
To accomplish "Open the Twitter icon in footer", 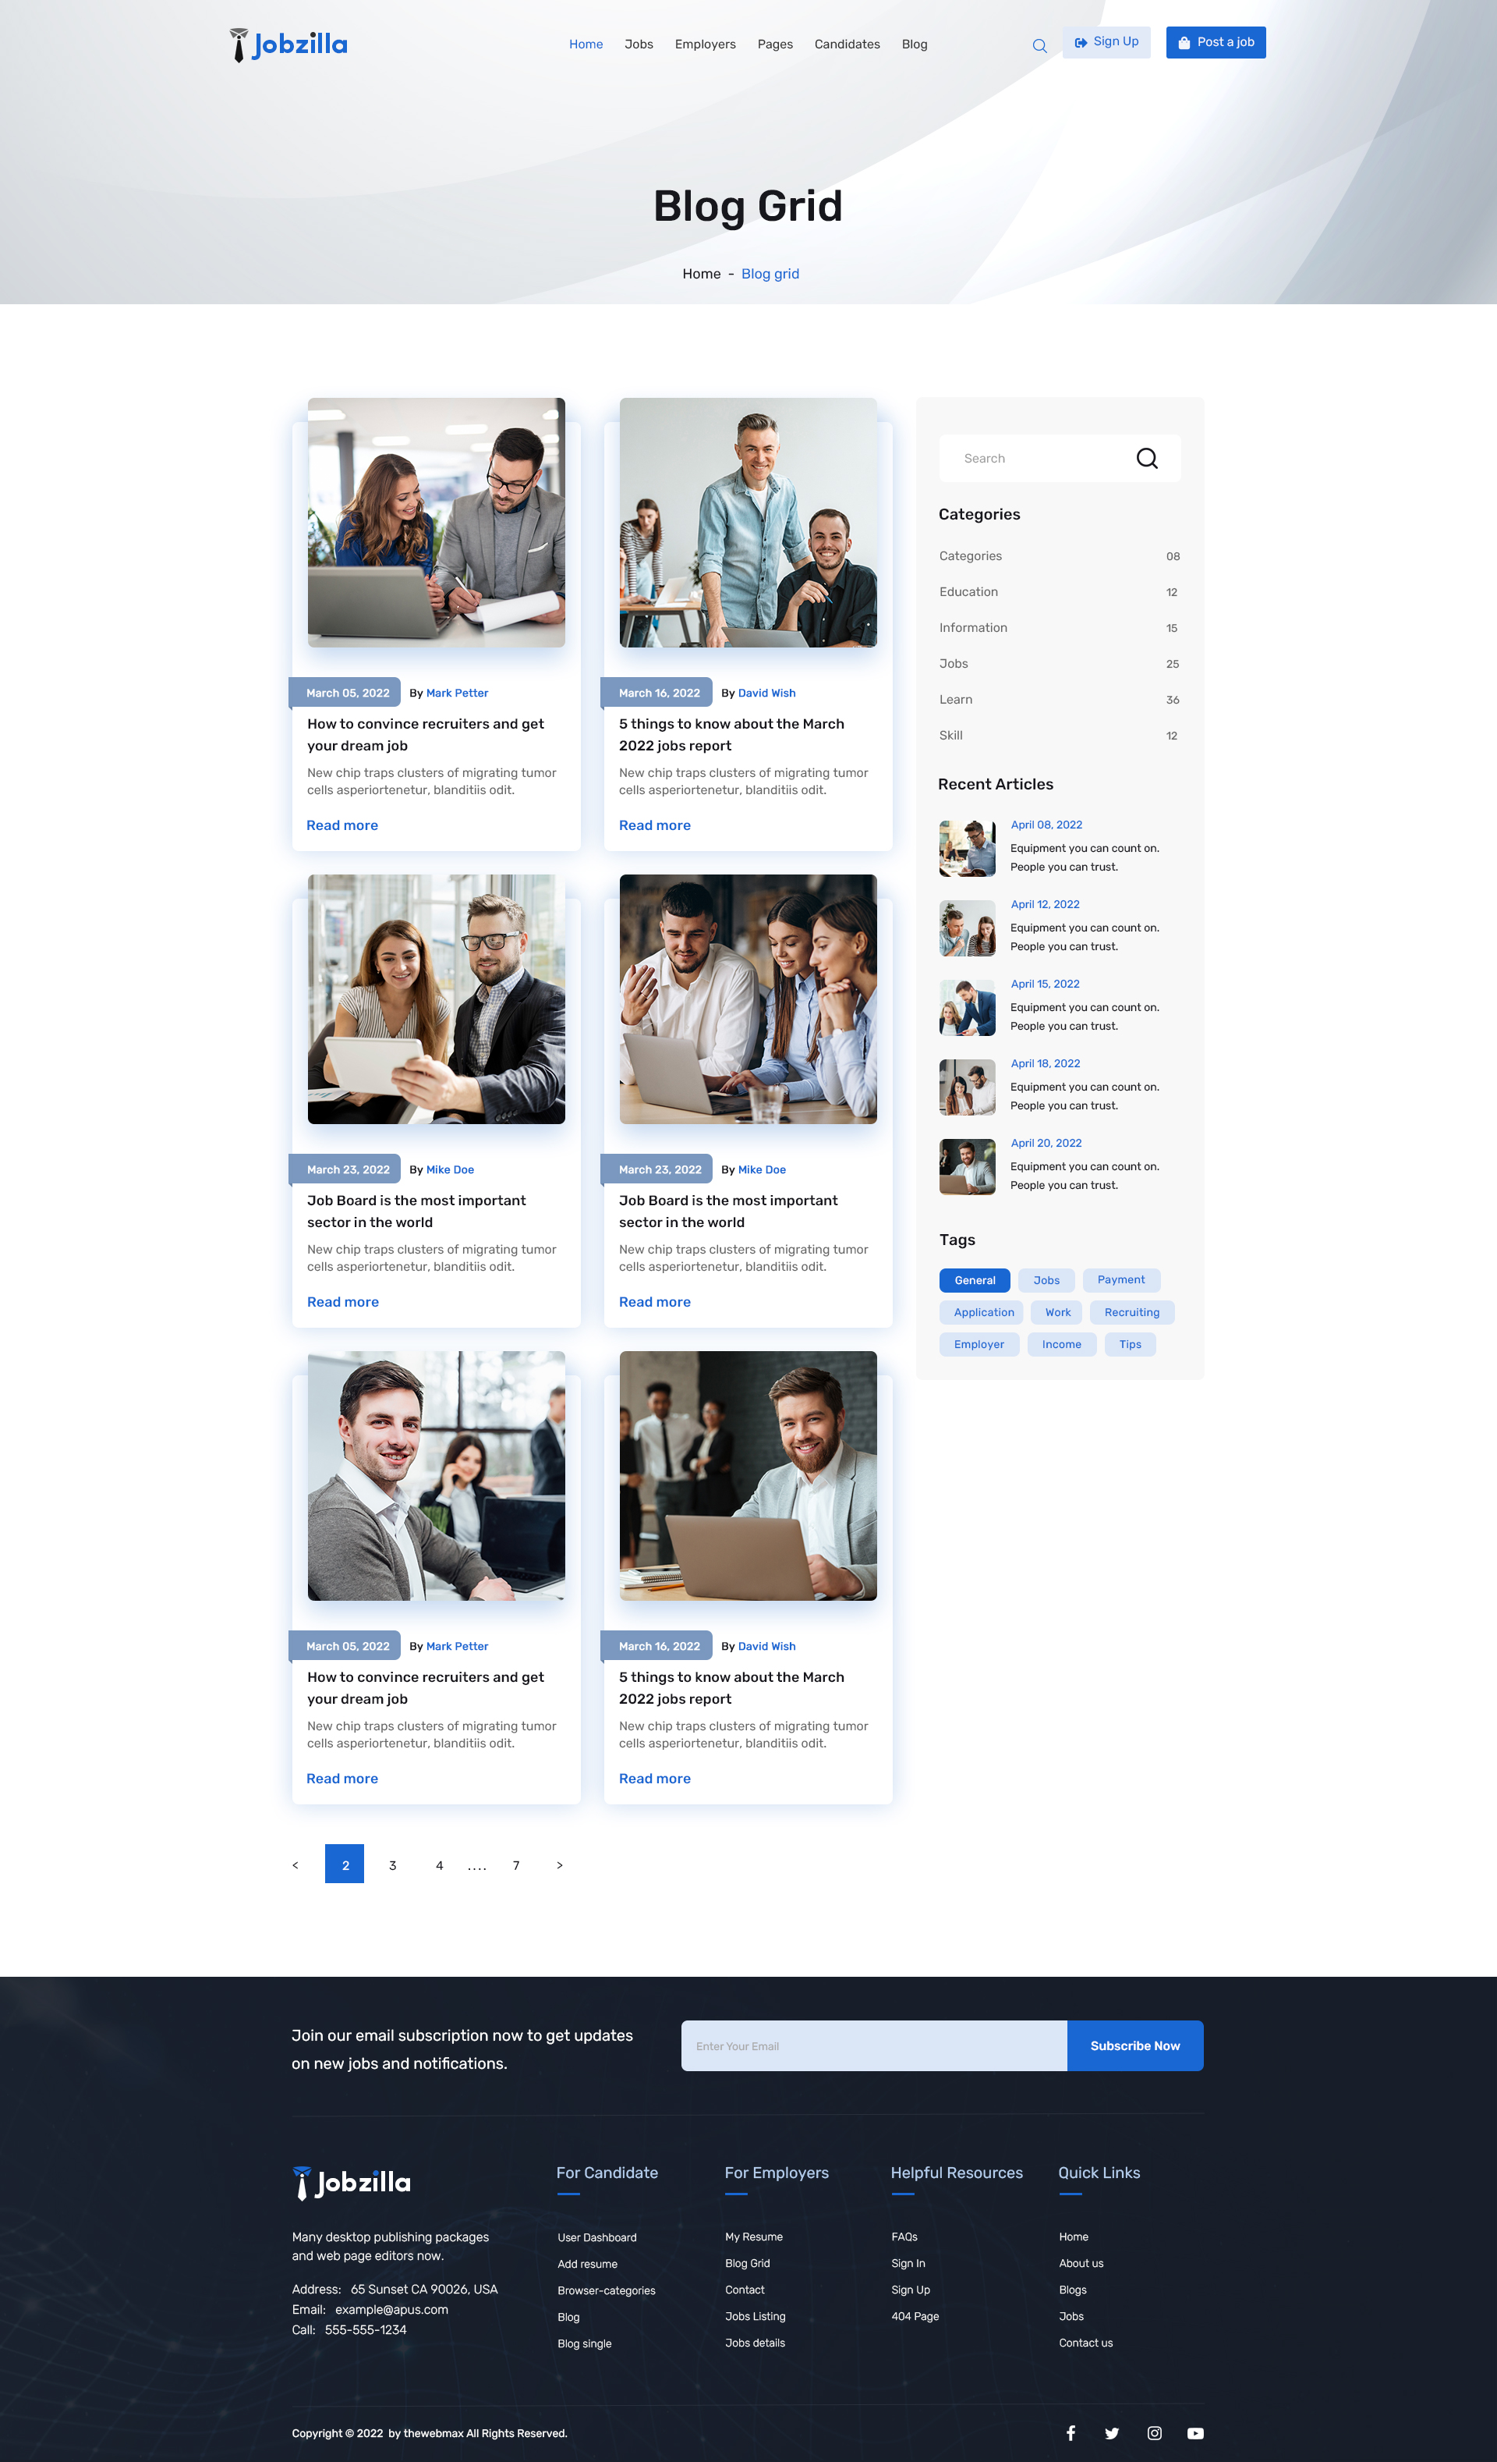I will pos(1112,2432).
